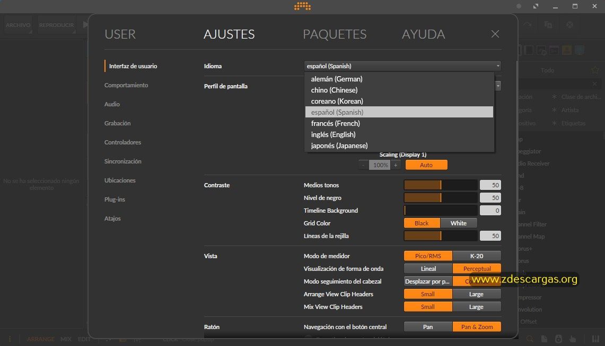This screenshot has height=346, width=605.
Task: Open the magnifier browser panel icon at bottom right
Action: tap(530, 339)
